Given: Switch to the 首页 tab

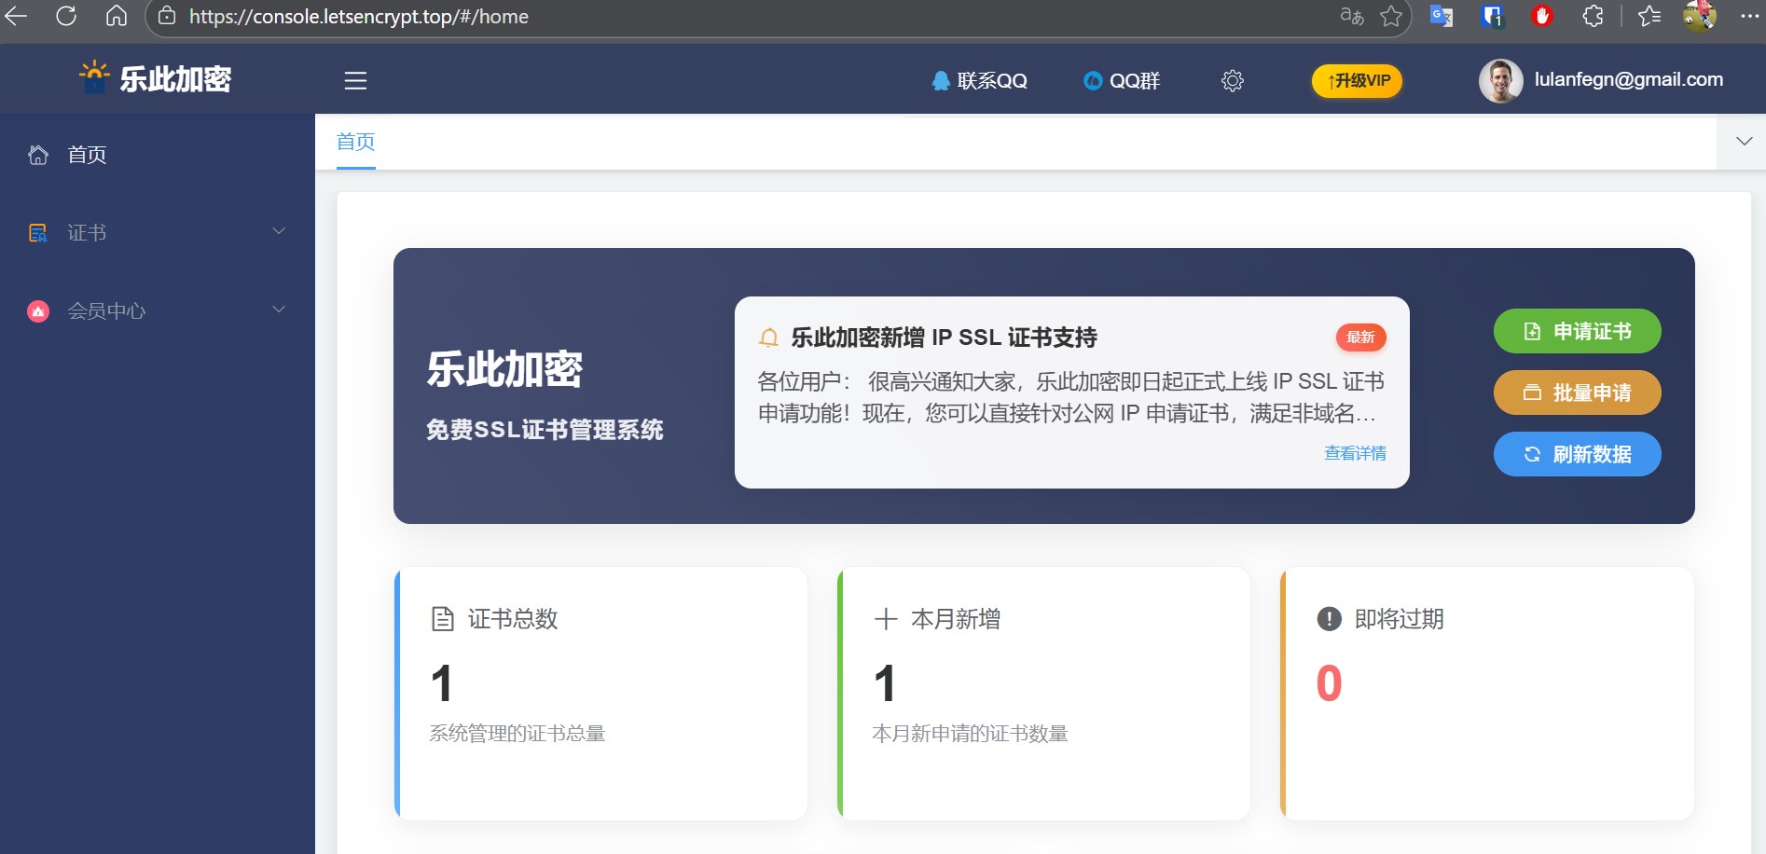Looking at the screenshot, I should [x=355, y=142].
